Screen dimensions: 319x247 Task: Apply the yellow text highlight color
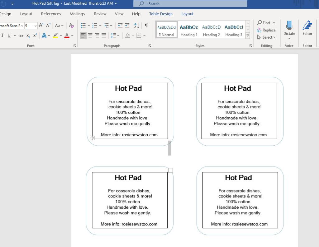coord(55,36)
